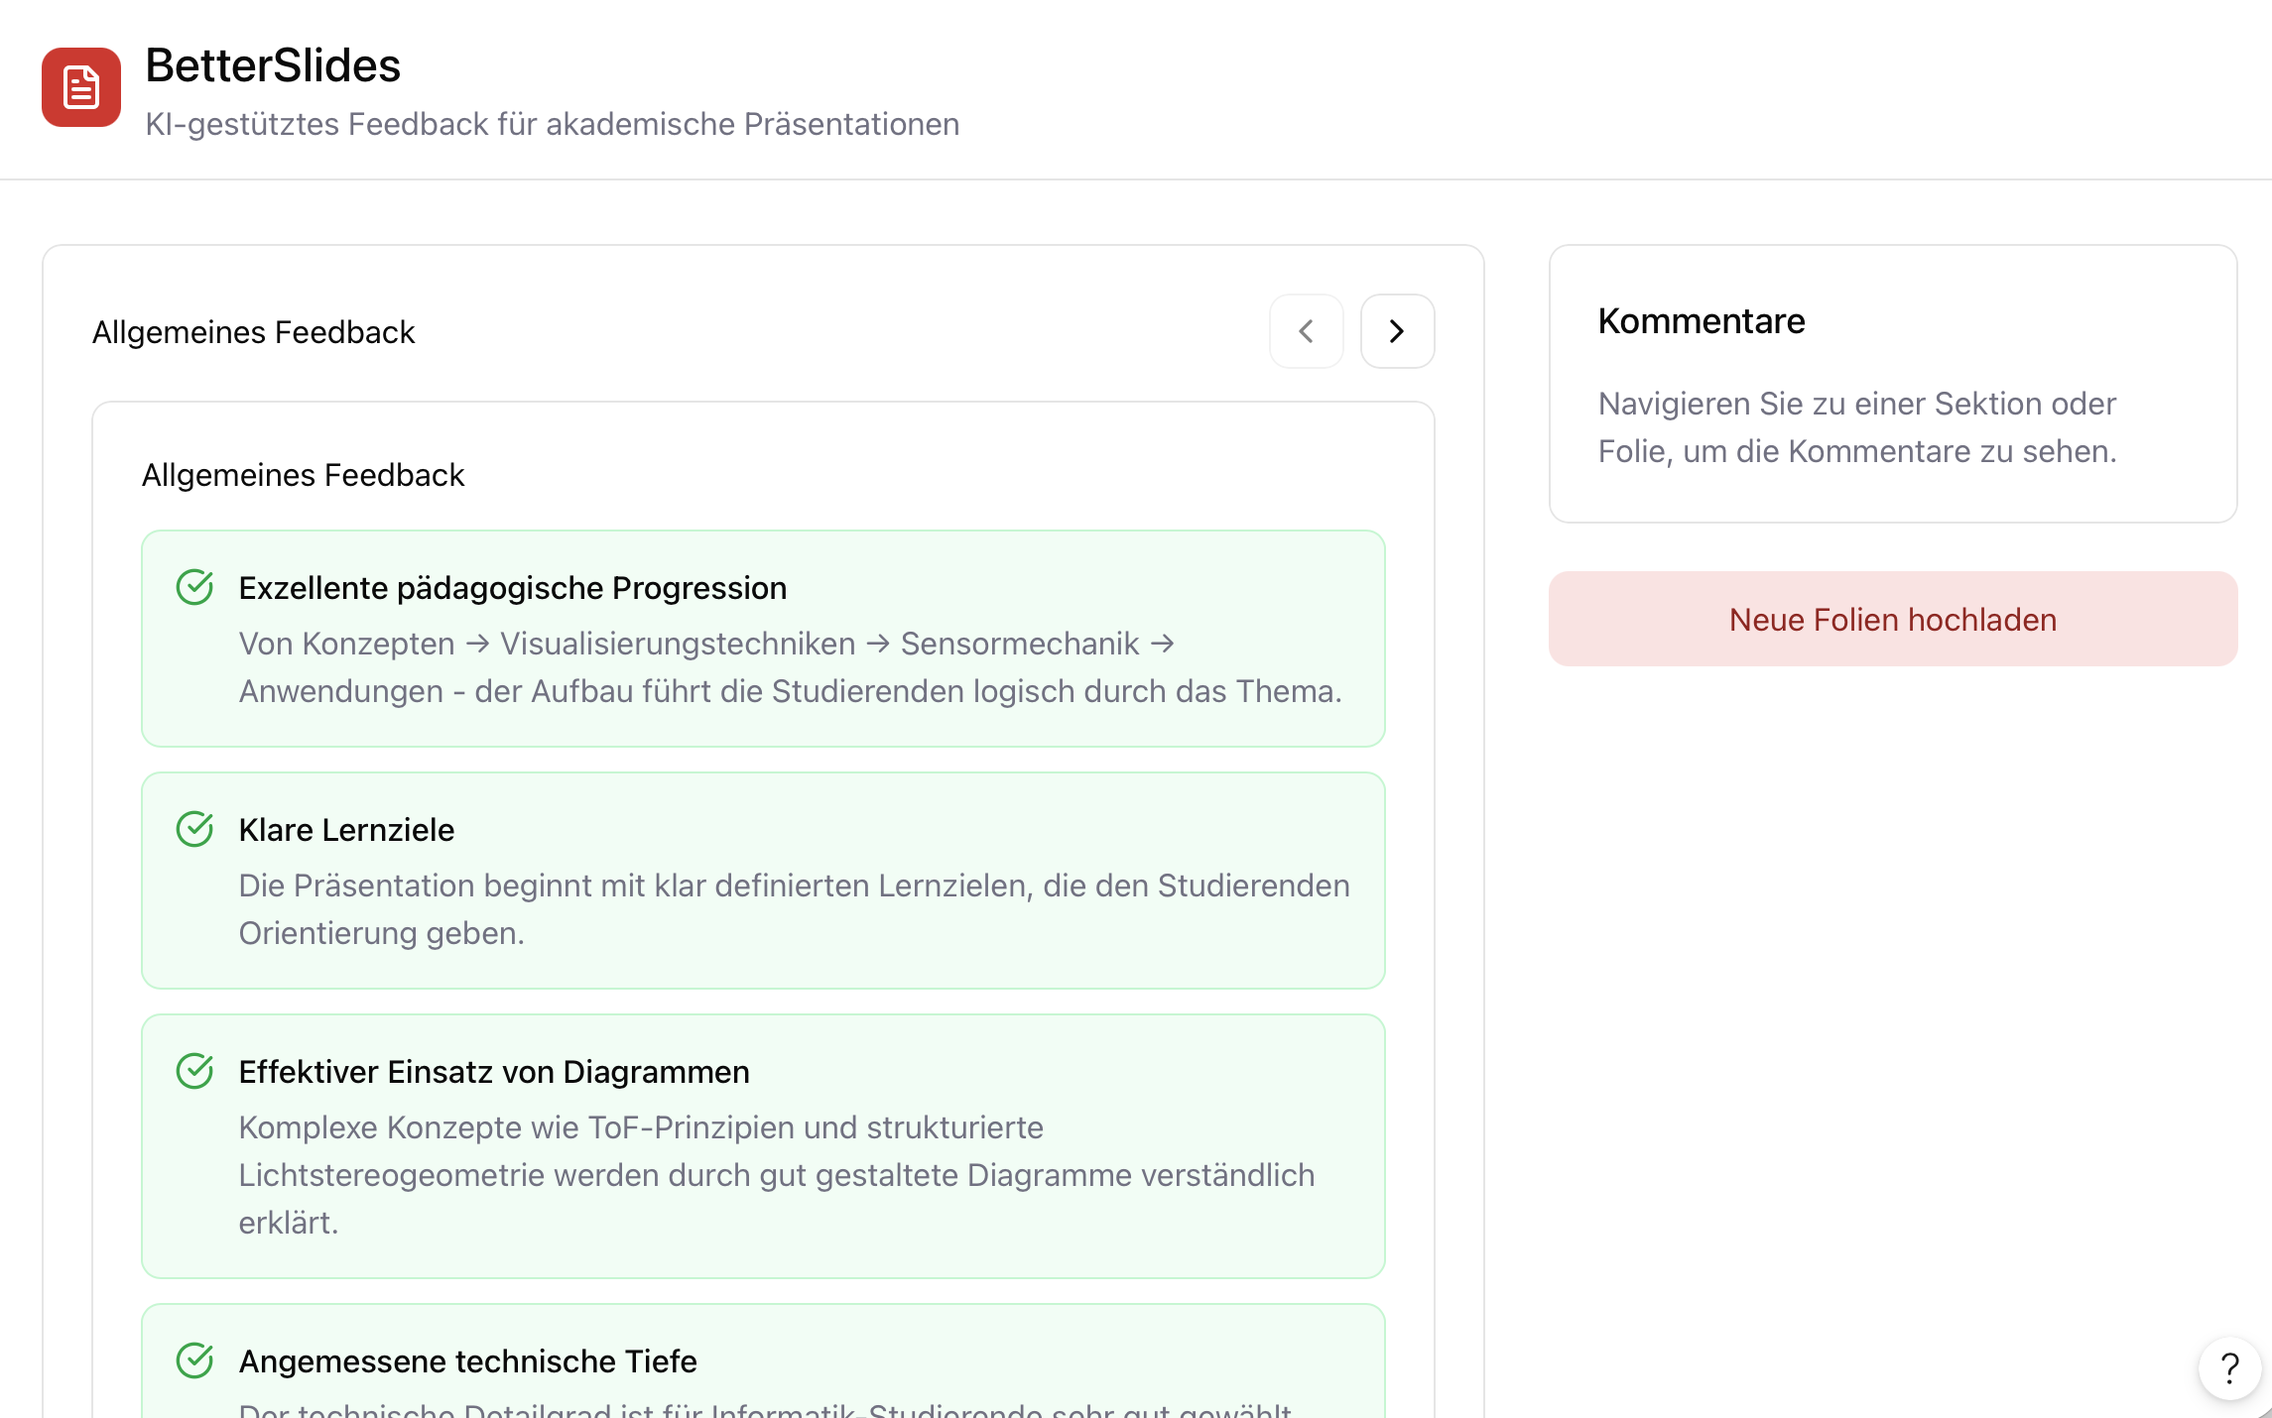Click the KI-gestütztes Feedback subtitle text

coord(552,124)
